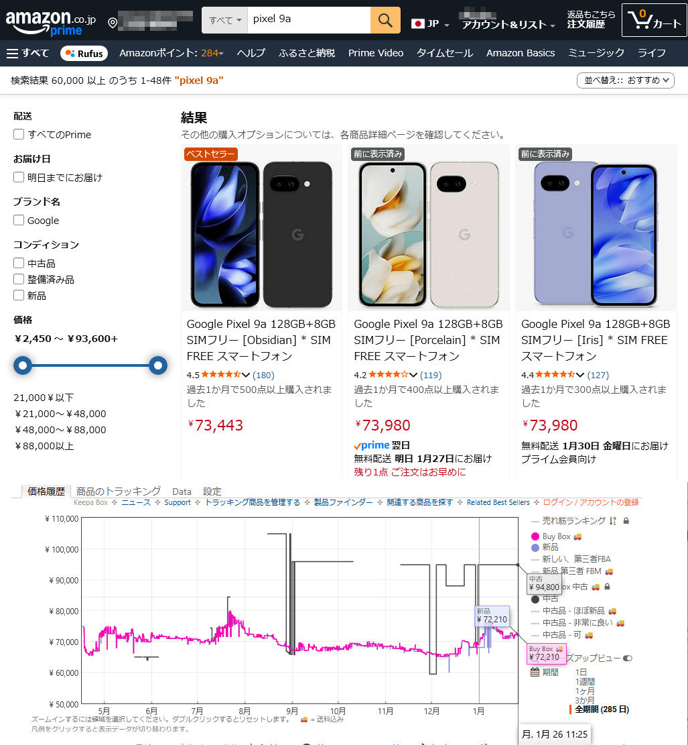Enable the Google brand filter

pos(19,220)
